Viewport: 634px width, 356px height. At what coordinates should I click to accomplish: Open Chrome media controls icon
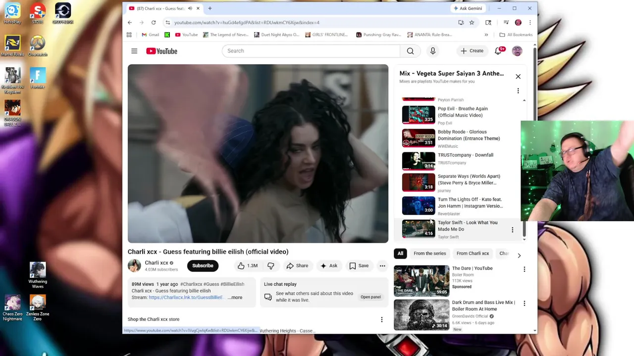pos(506,22)
